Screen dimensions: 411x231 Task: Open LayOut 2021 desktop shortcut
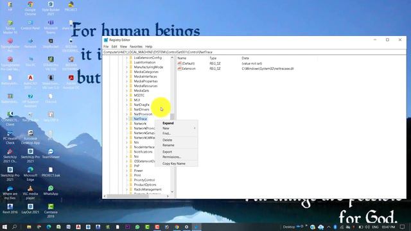click(x=30, y=209)
